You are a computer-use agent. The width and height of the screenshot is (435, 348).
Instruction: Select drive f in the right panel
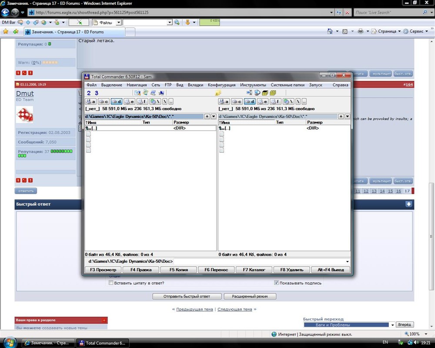(275, 101)
